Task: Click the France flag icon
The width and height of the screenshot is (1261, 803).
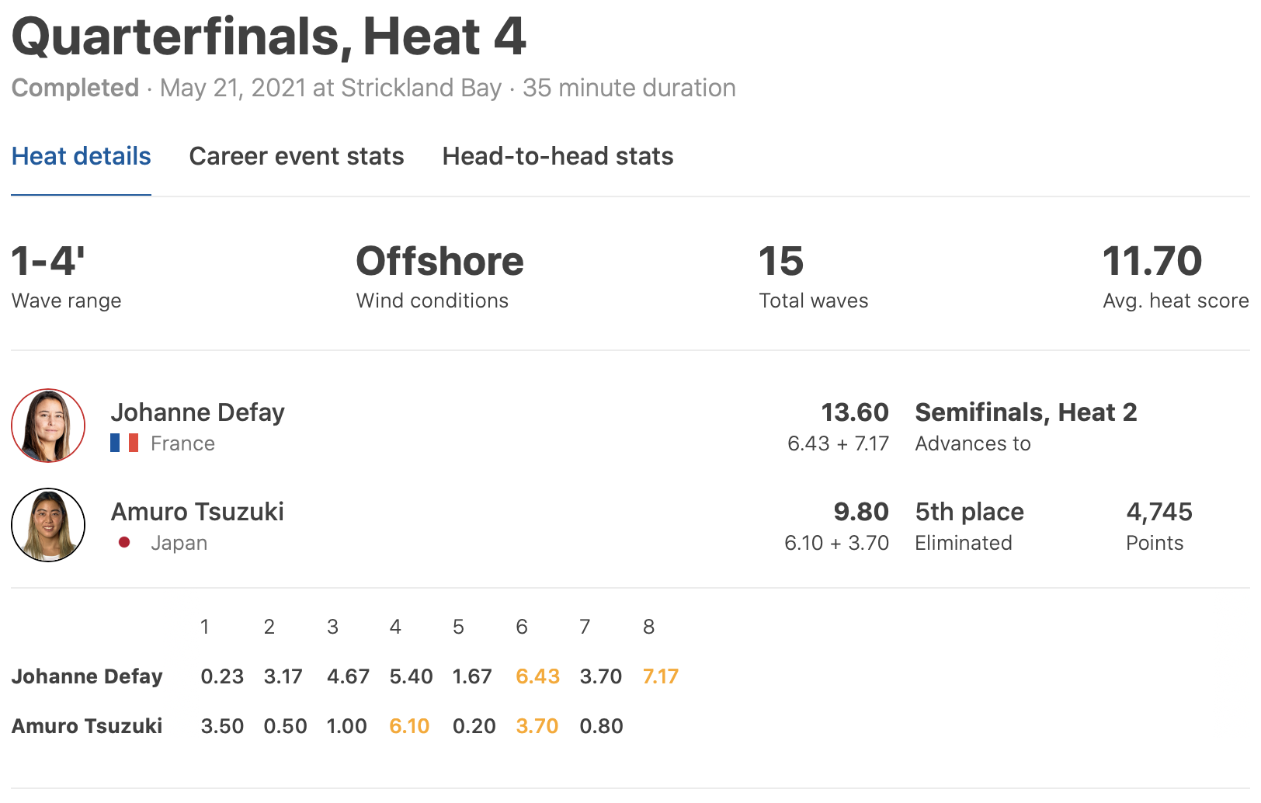Action: (x=124, y=443)
